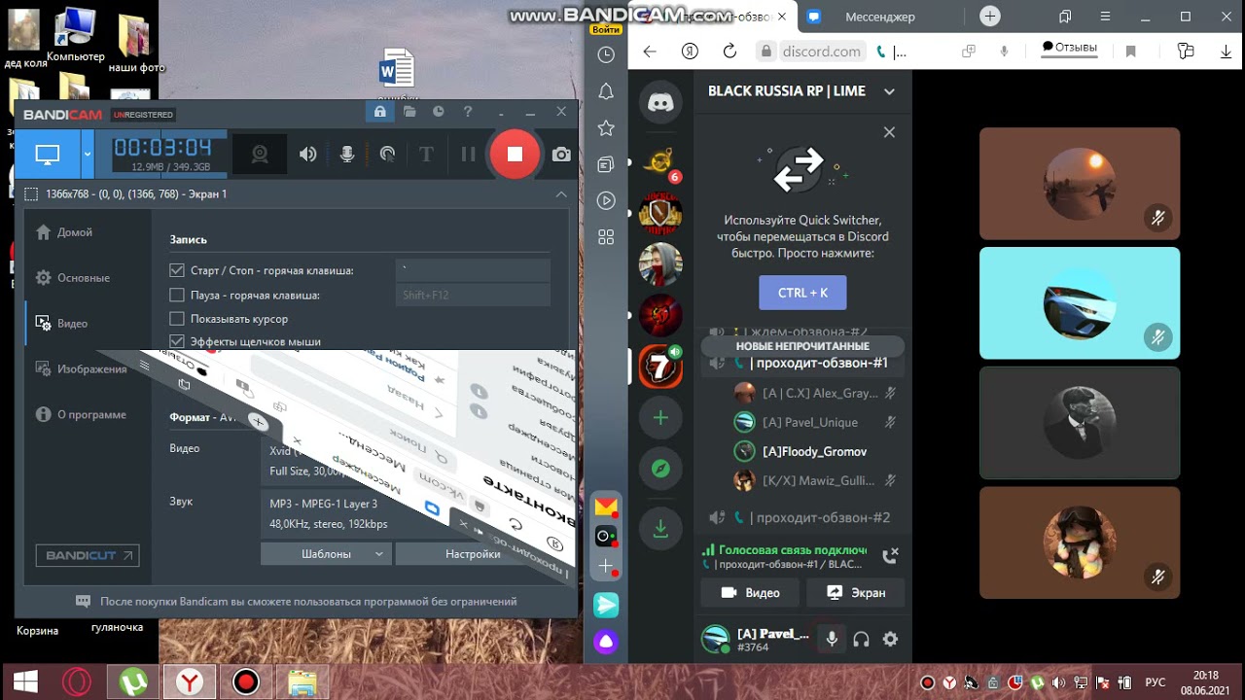Stop the Bandicam recording with red button
The image size is (1245, 700).
pyautogui.click(x=515, y=154)
